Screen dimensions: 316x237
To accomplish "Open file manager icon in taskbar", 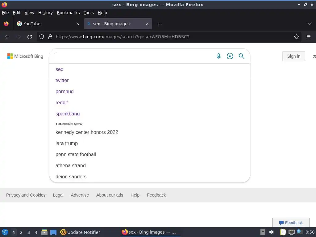I will coord(44,232).
